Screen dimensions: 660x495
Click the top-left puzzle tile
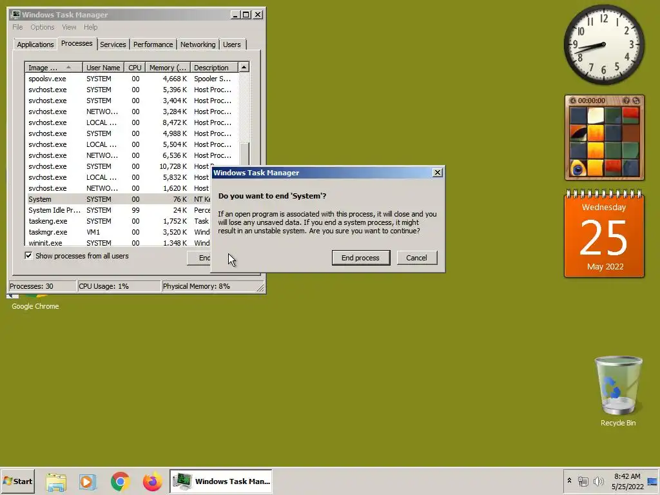coord(578,115)
